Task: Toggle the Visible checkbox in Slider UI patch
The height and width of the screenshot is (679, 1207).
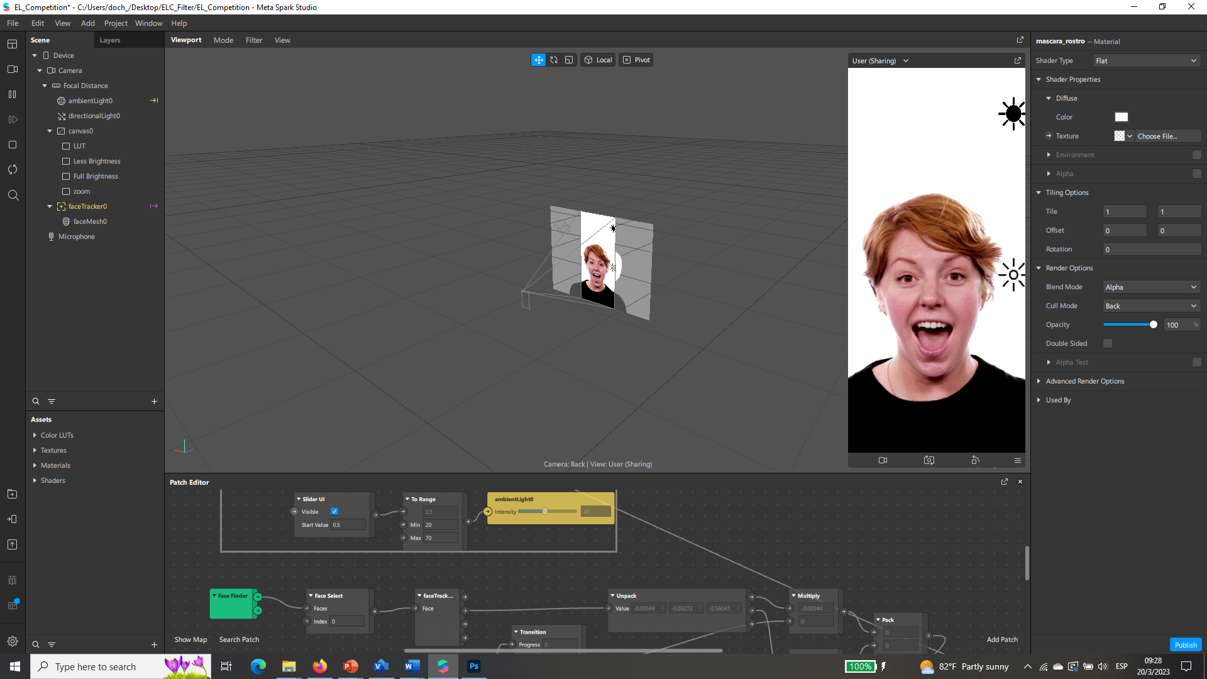Action: coord(334,512)
